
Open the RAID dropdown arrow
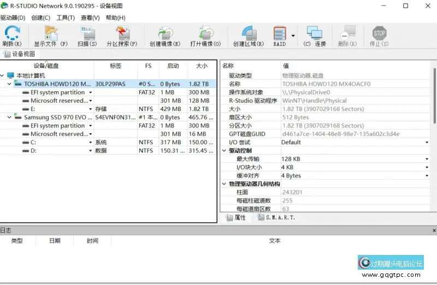[x=293, y=35]
